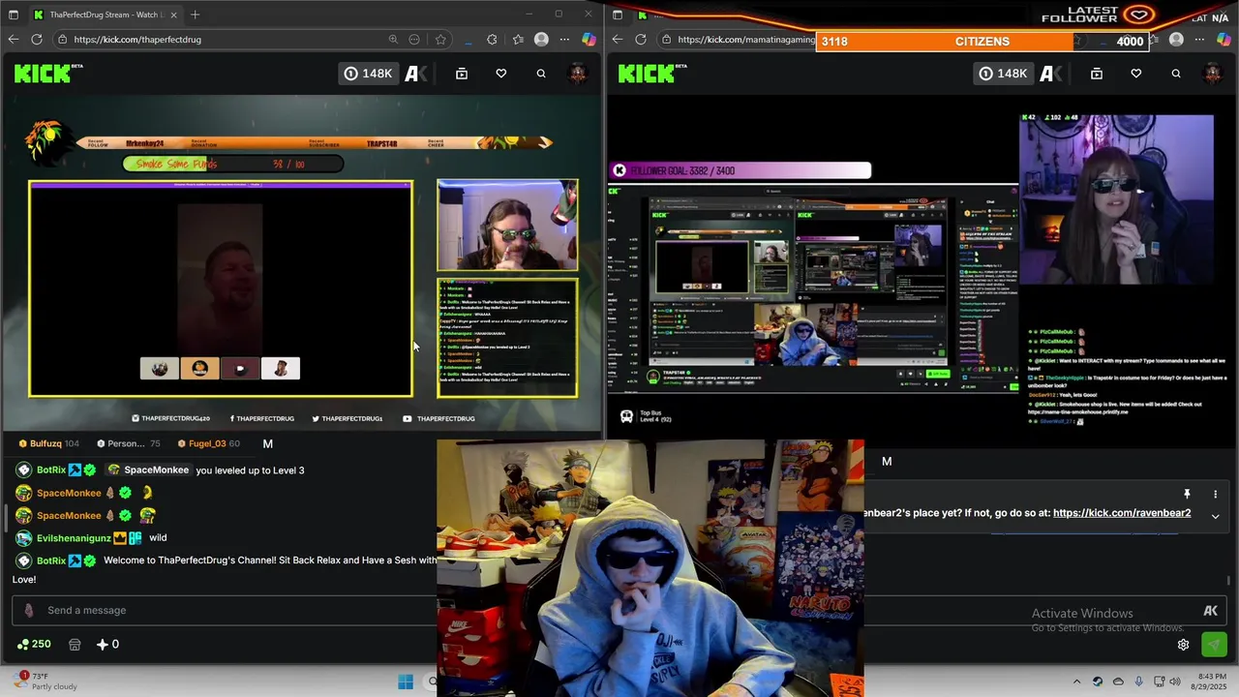The width and height of the screenshot is (1239, 697).
Task: Click the stream video in left window
Action: (301, 263)
